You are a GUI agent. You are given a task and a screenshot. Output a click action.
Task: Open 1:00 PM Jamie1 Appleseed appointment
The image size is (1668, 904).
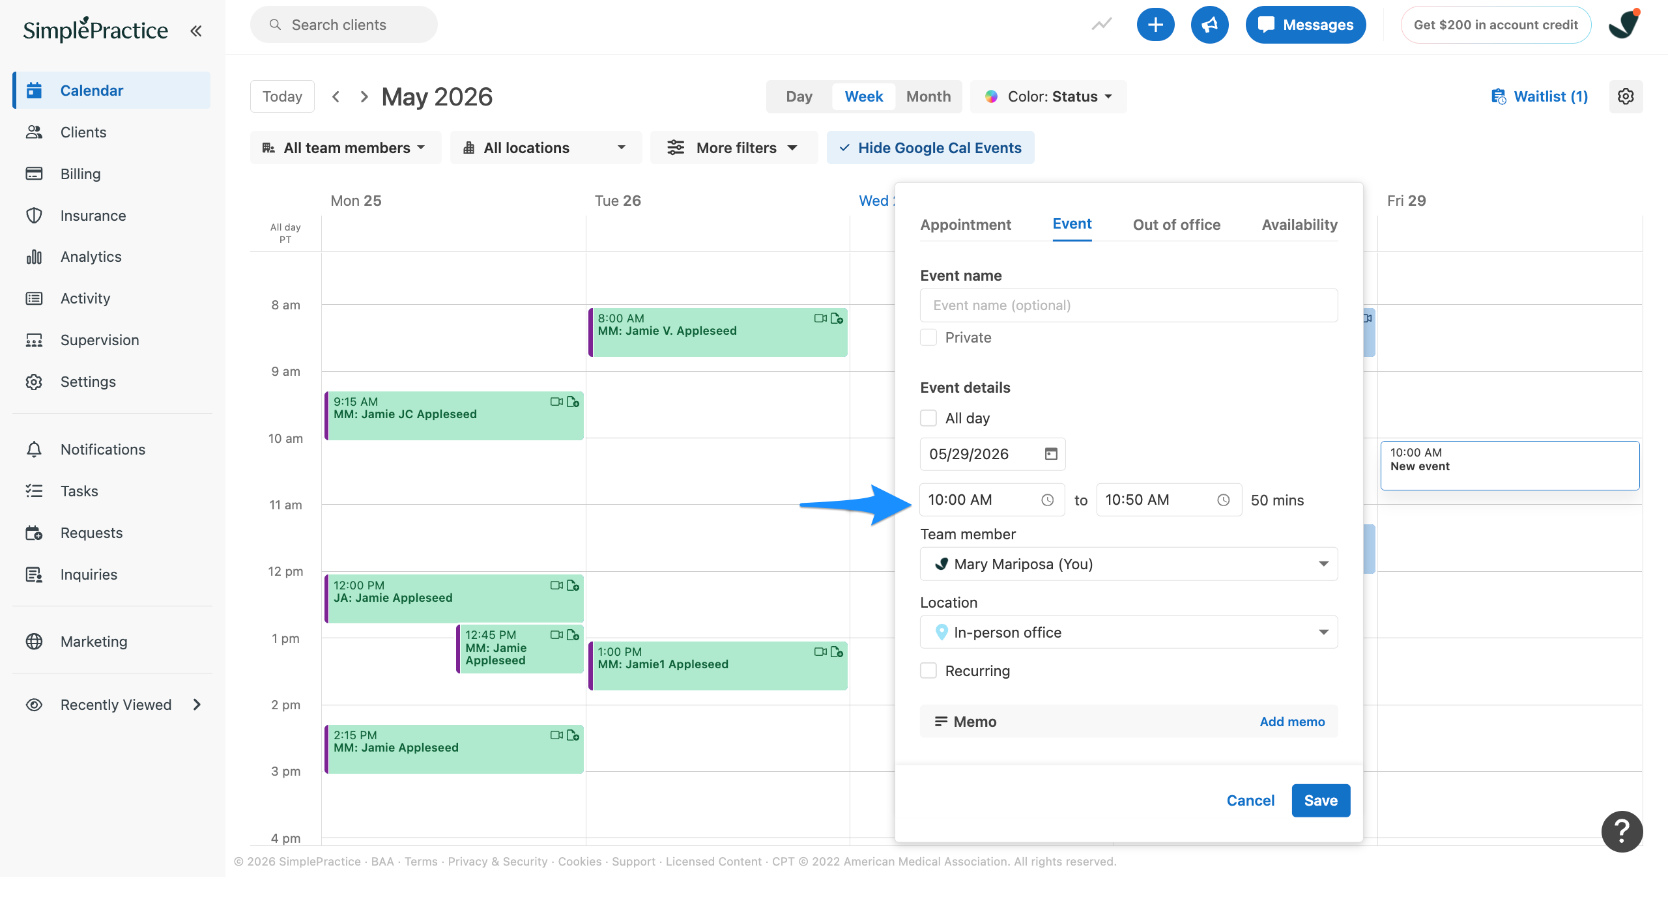point(718,666)
